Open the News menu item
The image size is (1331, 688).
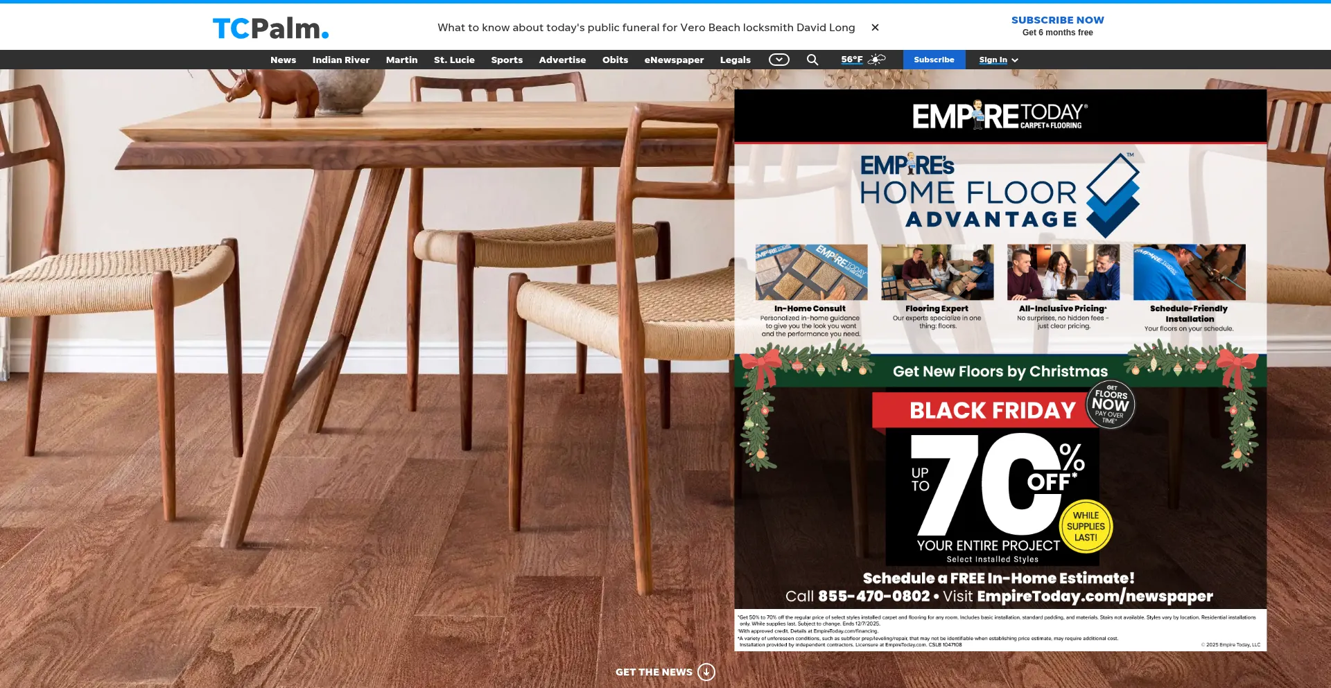[283, 60]
